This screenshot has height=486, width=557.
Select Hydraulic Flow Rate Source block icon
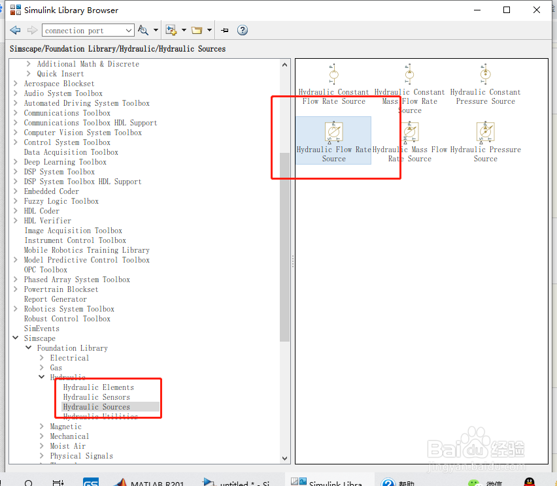click(x=334, y=131)
